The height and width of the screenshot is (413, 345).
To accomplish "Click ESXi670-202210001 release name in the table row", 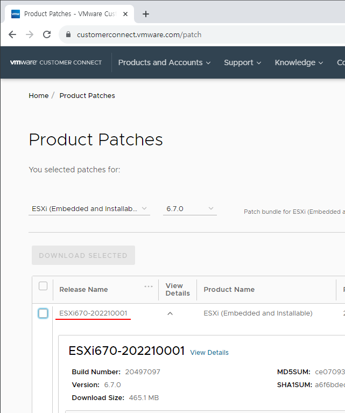I will pyautogui.click(x=93, y=313).
